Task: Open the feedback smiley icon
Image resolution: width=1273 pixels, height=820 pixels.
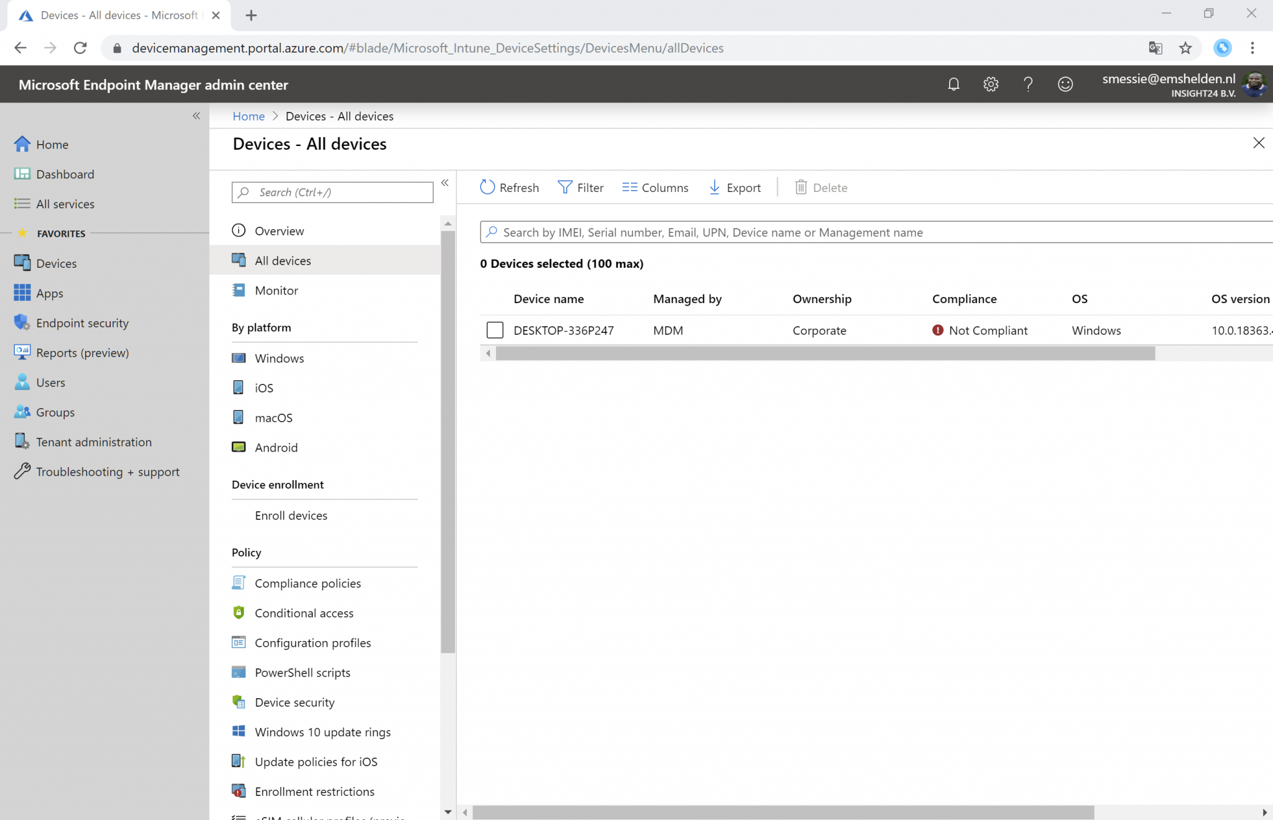Action: coord(1065,84)
